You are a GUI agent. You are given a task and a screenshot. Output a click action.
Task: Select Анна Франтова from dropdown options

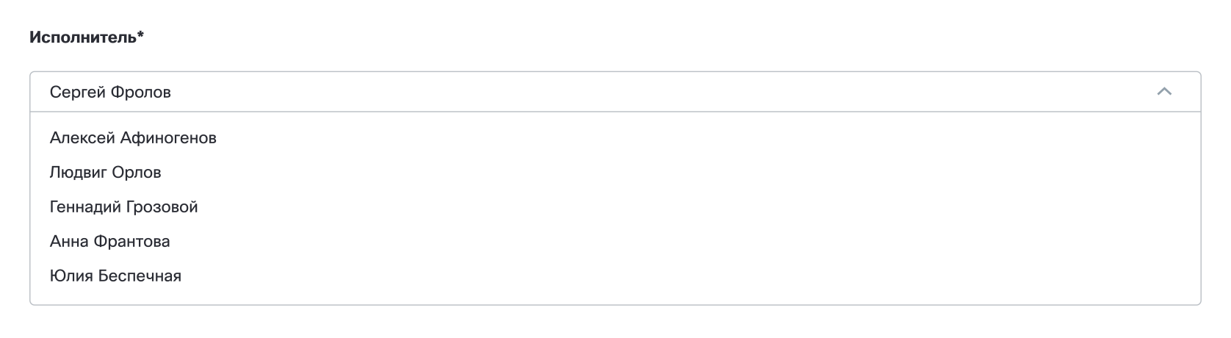(109, 242)
